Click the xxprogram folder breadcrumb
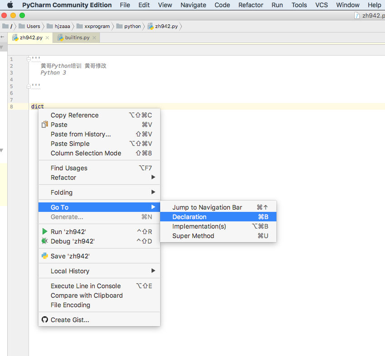The image size is (385, 356). (93, 26)
